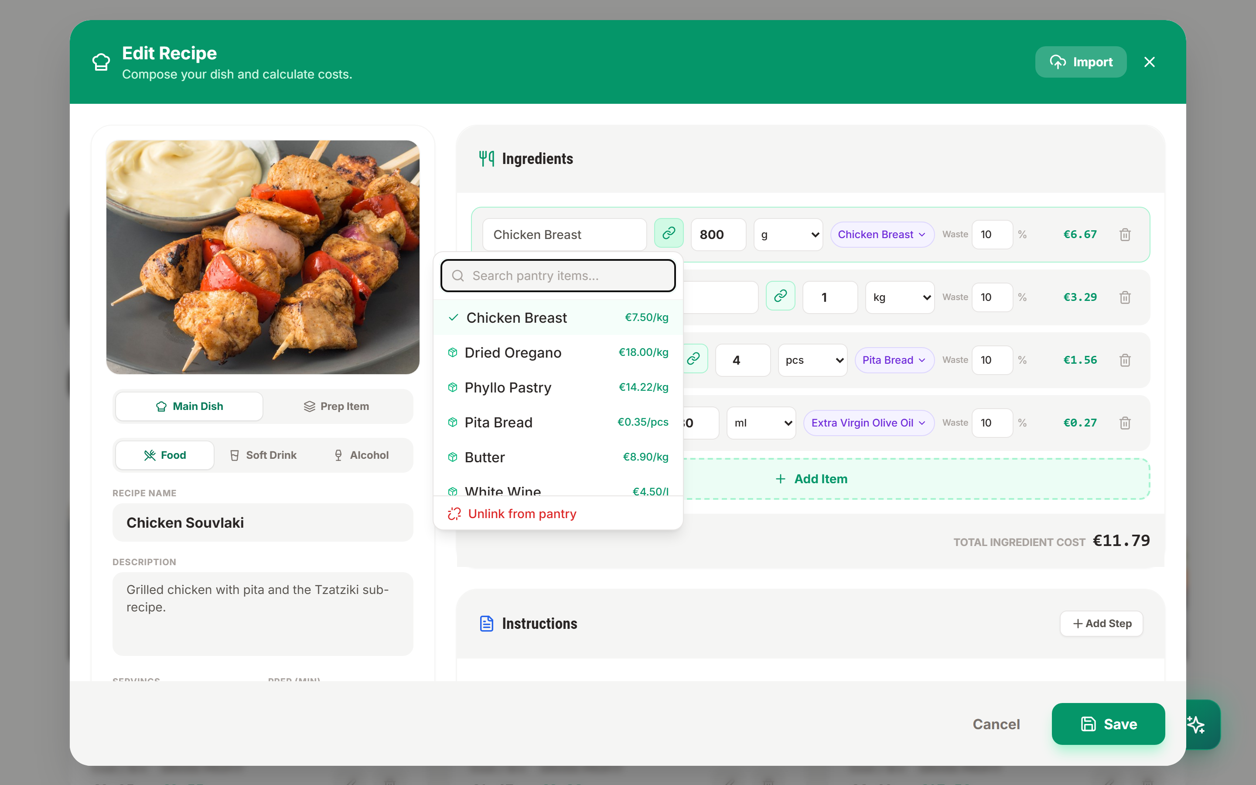
Task: Click the sparkle AI assistant icon
Action: [x=1196, y=725]
